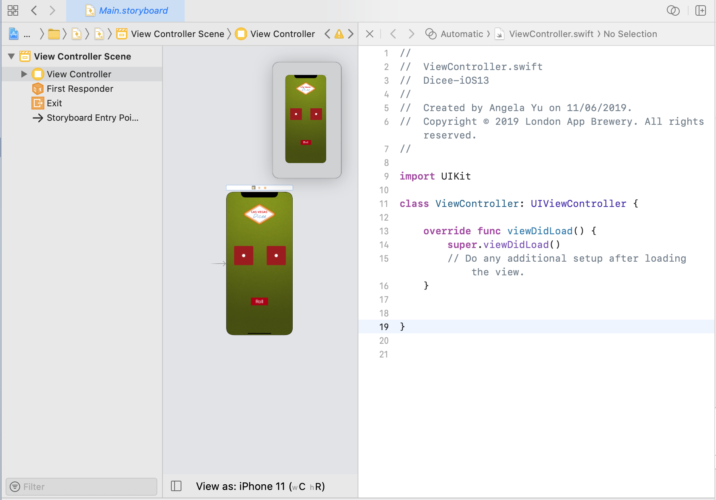716x500 pixels.
Task: Collapse the View Controller Scene
Action: click(11, 56)
